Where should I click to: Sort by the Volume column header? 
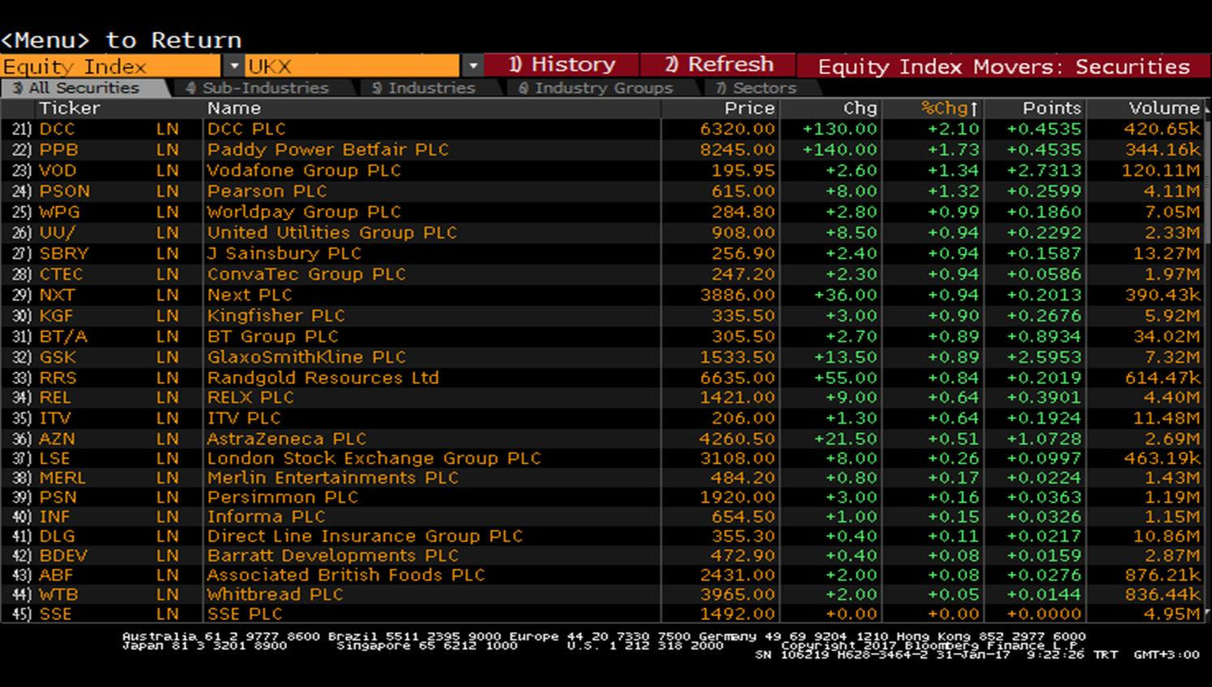(1164, 108)
